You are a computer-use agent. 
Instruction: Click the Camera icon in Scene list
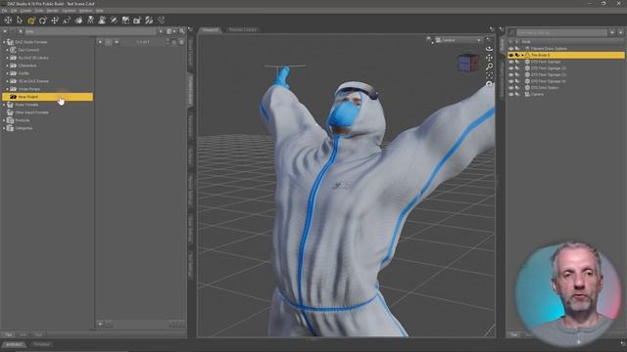(527, 94)
